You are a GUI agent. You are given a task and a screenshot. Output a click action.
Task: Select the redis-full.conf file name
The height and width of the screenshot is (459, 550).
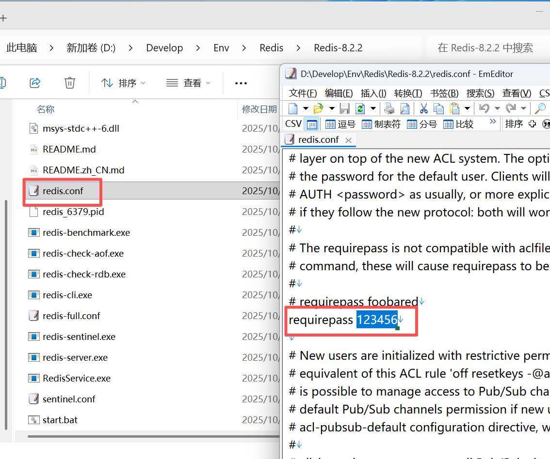(71, 316)
